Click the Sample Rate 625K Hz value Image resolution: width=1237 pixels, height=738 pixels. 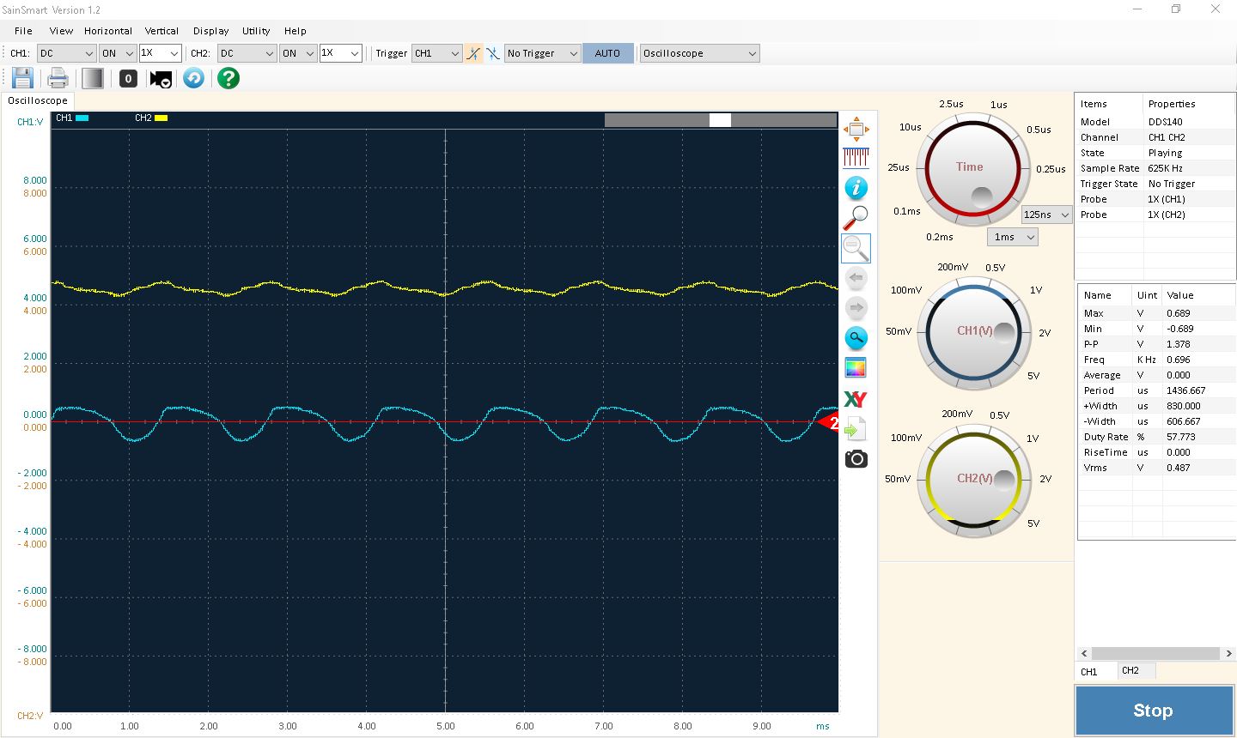click(1165, 168)
